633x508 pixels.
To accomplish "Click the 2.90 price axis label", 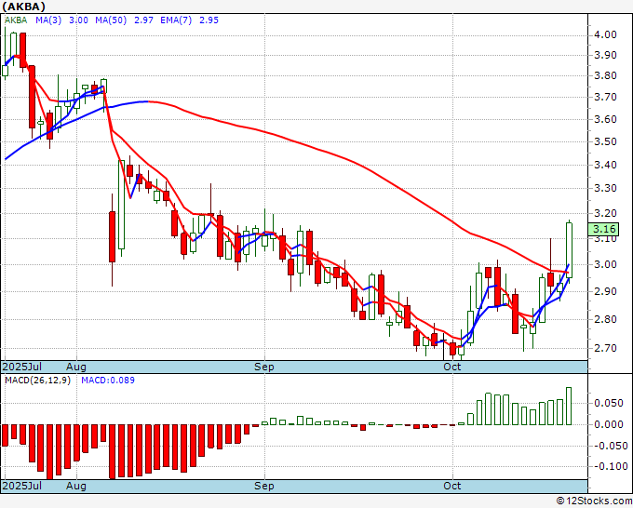I will pyautogui.click(x=605, y=291).
